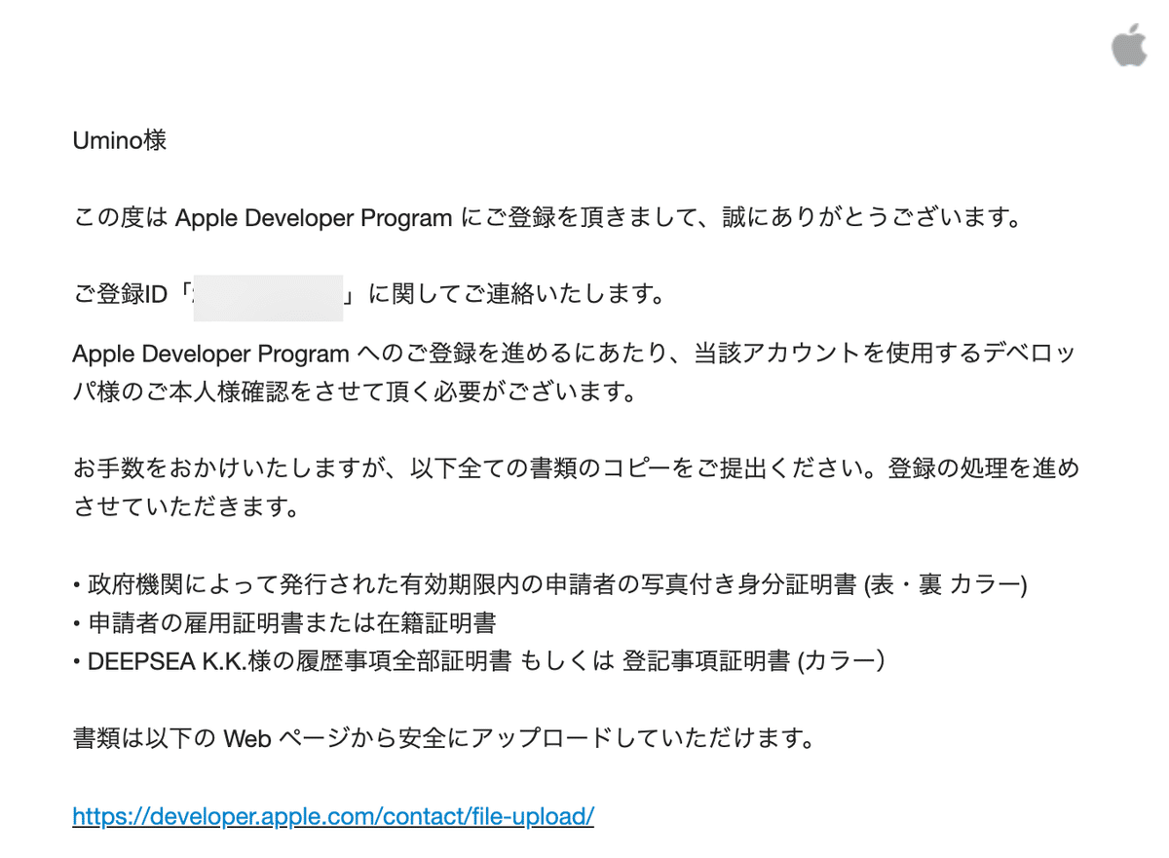This screenshot has width=1169, height=858.
Task: Click the line starting "パ様のご本人様確認"
Action: [358, 392]
